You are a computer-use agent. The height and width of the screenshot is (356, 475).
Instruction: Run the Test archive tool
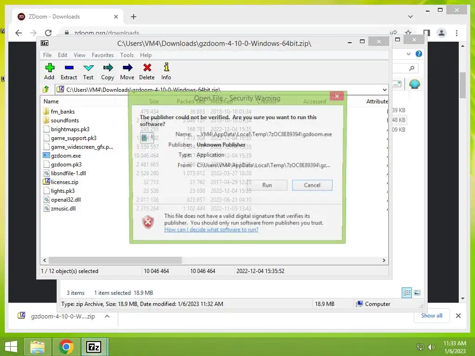click(88, 71)
